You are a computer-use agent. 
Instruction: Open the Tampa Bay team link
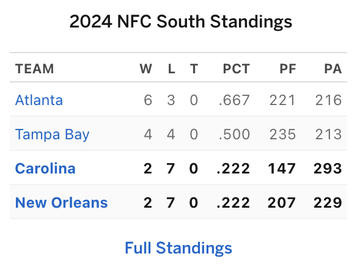click(x=52, y=134)
